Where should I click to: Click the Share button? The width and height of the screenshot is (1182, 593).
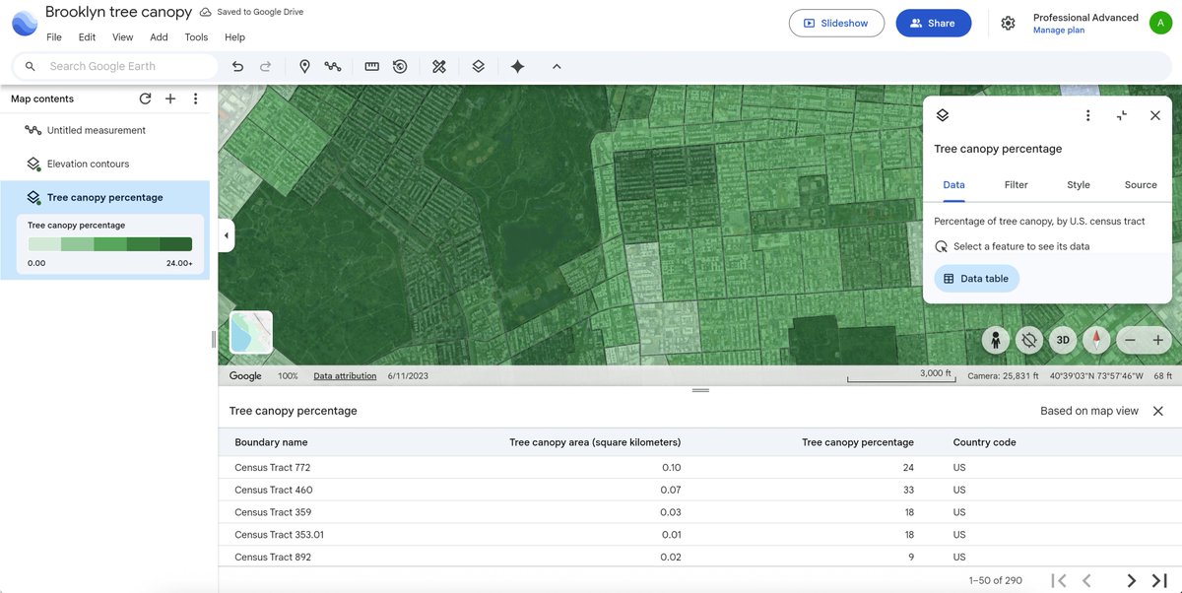[933, 23]
